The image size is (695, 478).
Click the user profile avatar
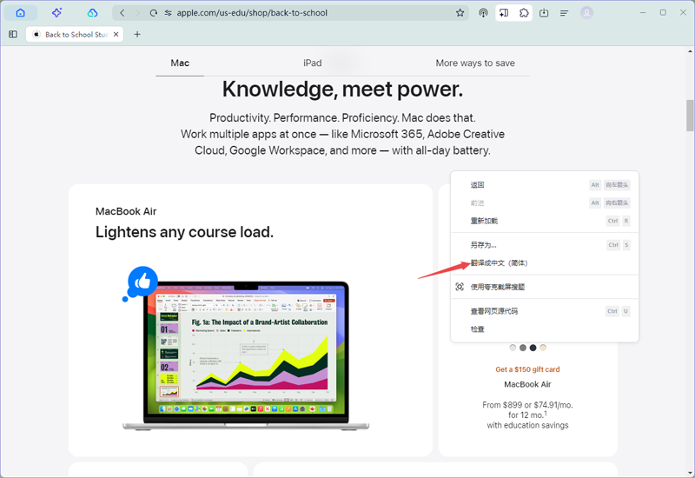coord(587,13)
